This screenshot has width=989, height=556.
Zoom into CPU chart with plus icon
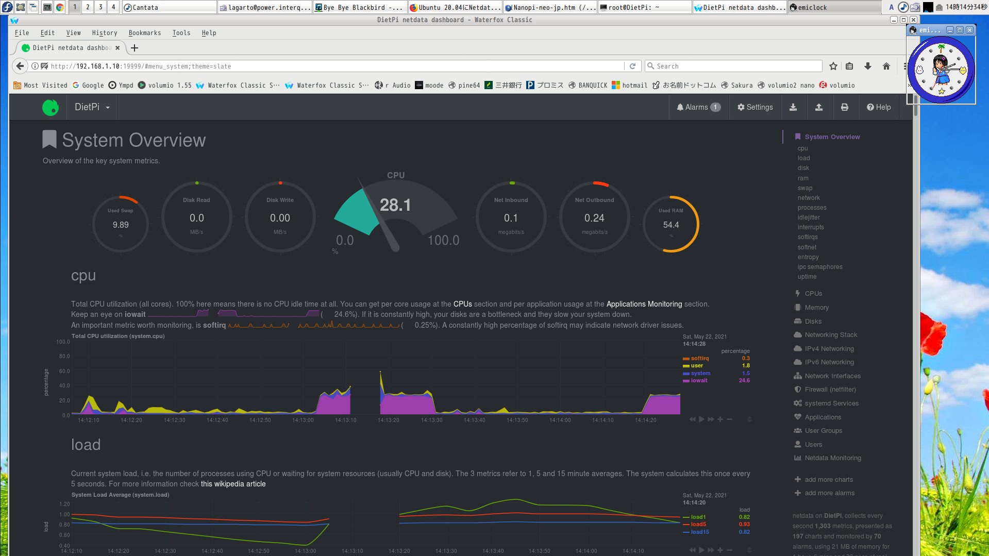click(x=720, y=419)
